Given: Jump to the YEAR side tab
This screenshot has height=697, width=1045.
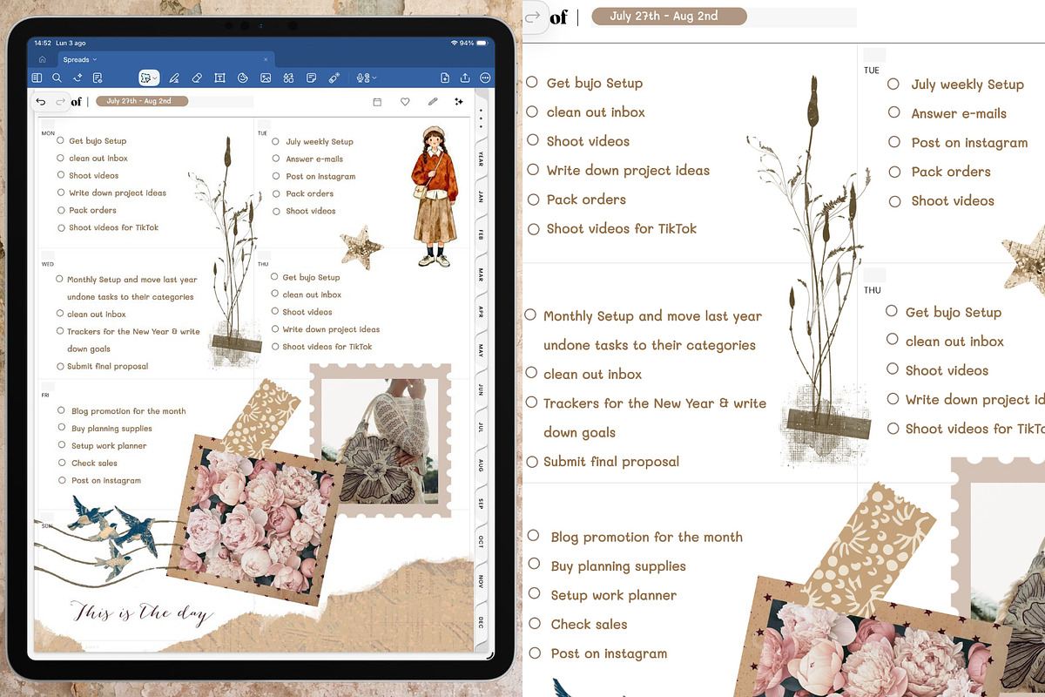Looking at the screenshot, I should [481, 159].
